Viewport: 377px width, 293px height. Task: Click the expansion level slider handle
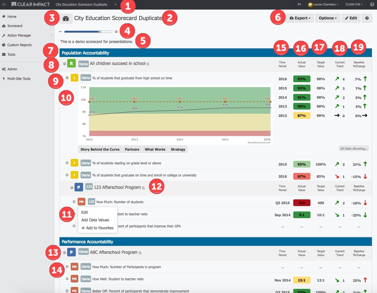[100, 32]
